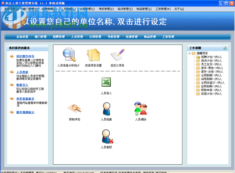
Task: Click folder icon of 招聘计划 reminder
Action: (x=198, y=57)
